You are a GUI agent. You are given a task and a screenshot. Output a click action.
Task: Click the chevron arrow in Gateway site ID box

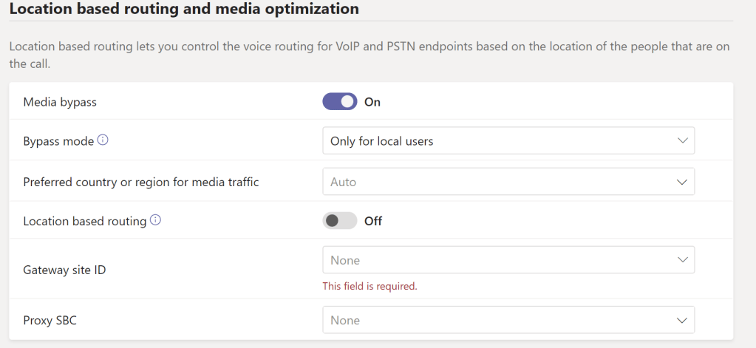[x=681, y=260]
